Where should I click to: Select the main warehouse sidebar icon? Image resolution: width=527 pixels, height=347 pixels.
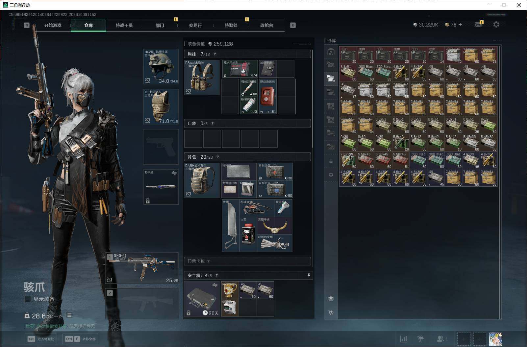(331, 52)
